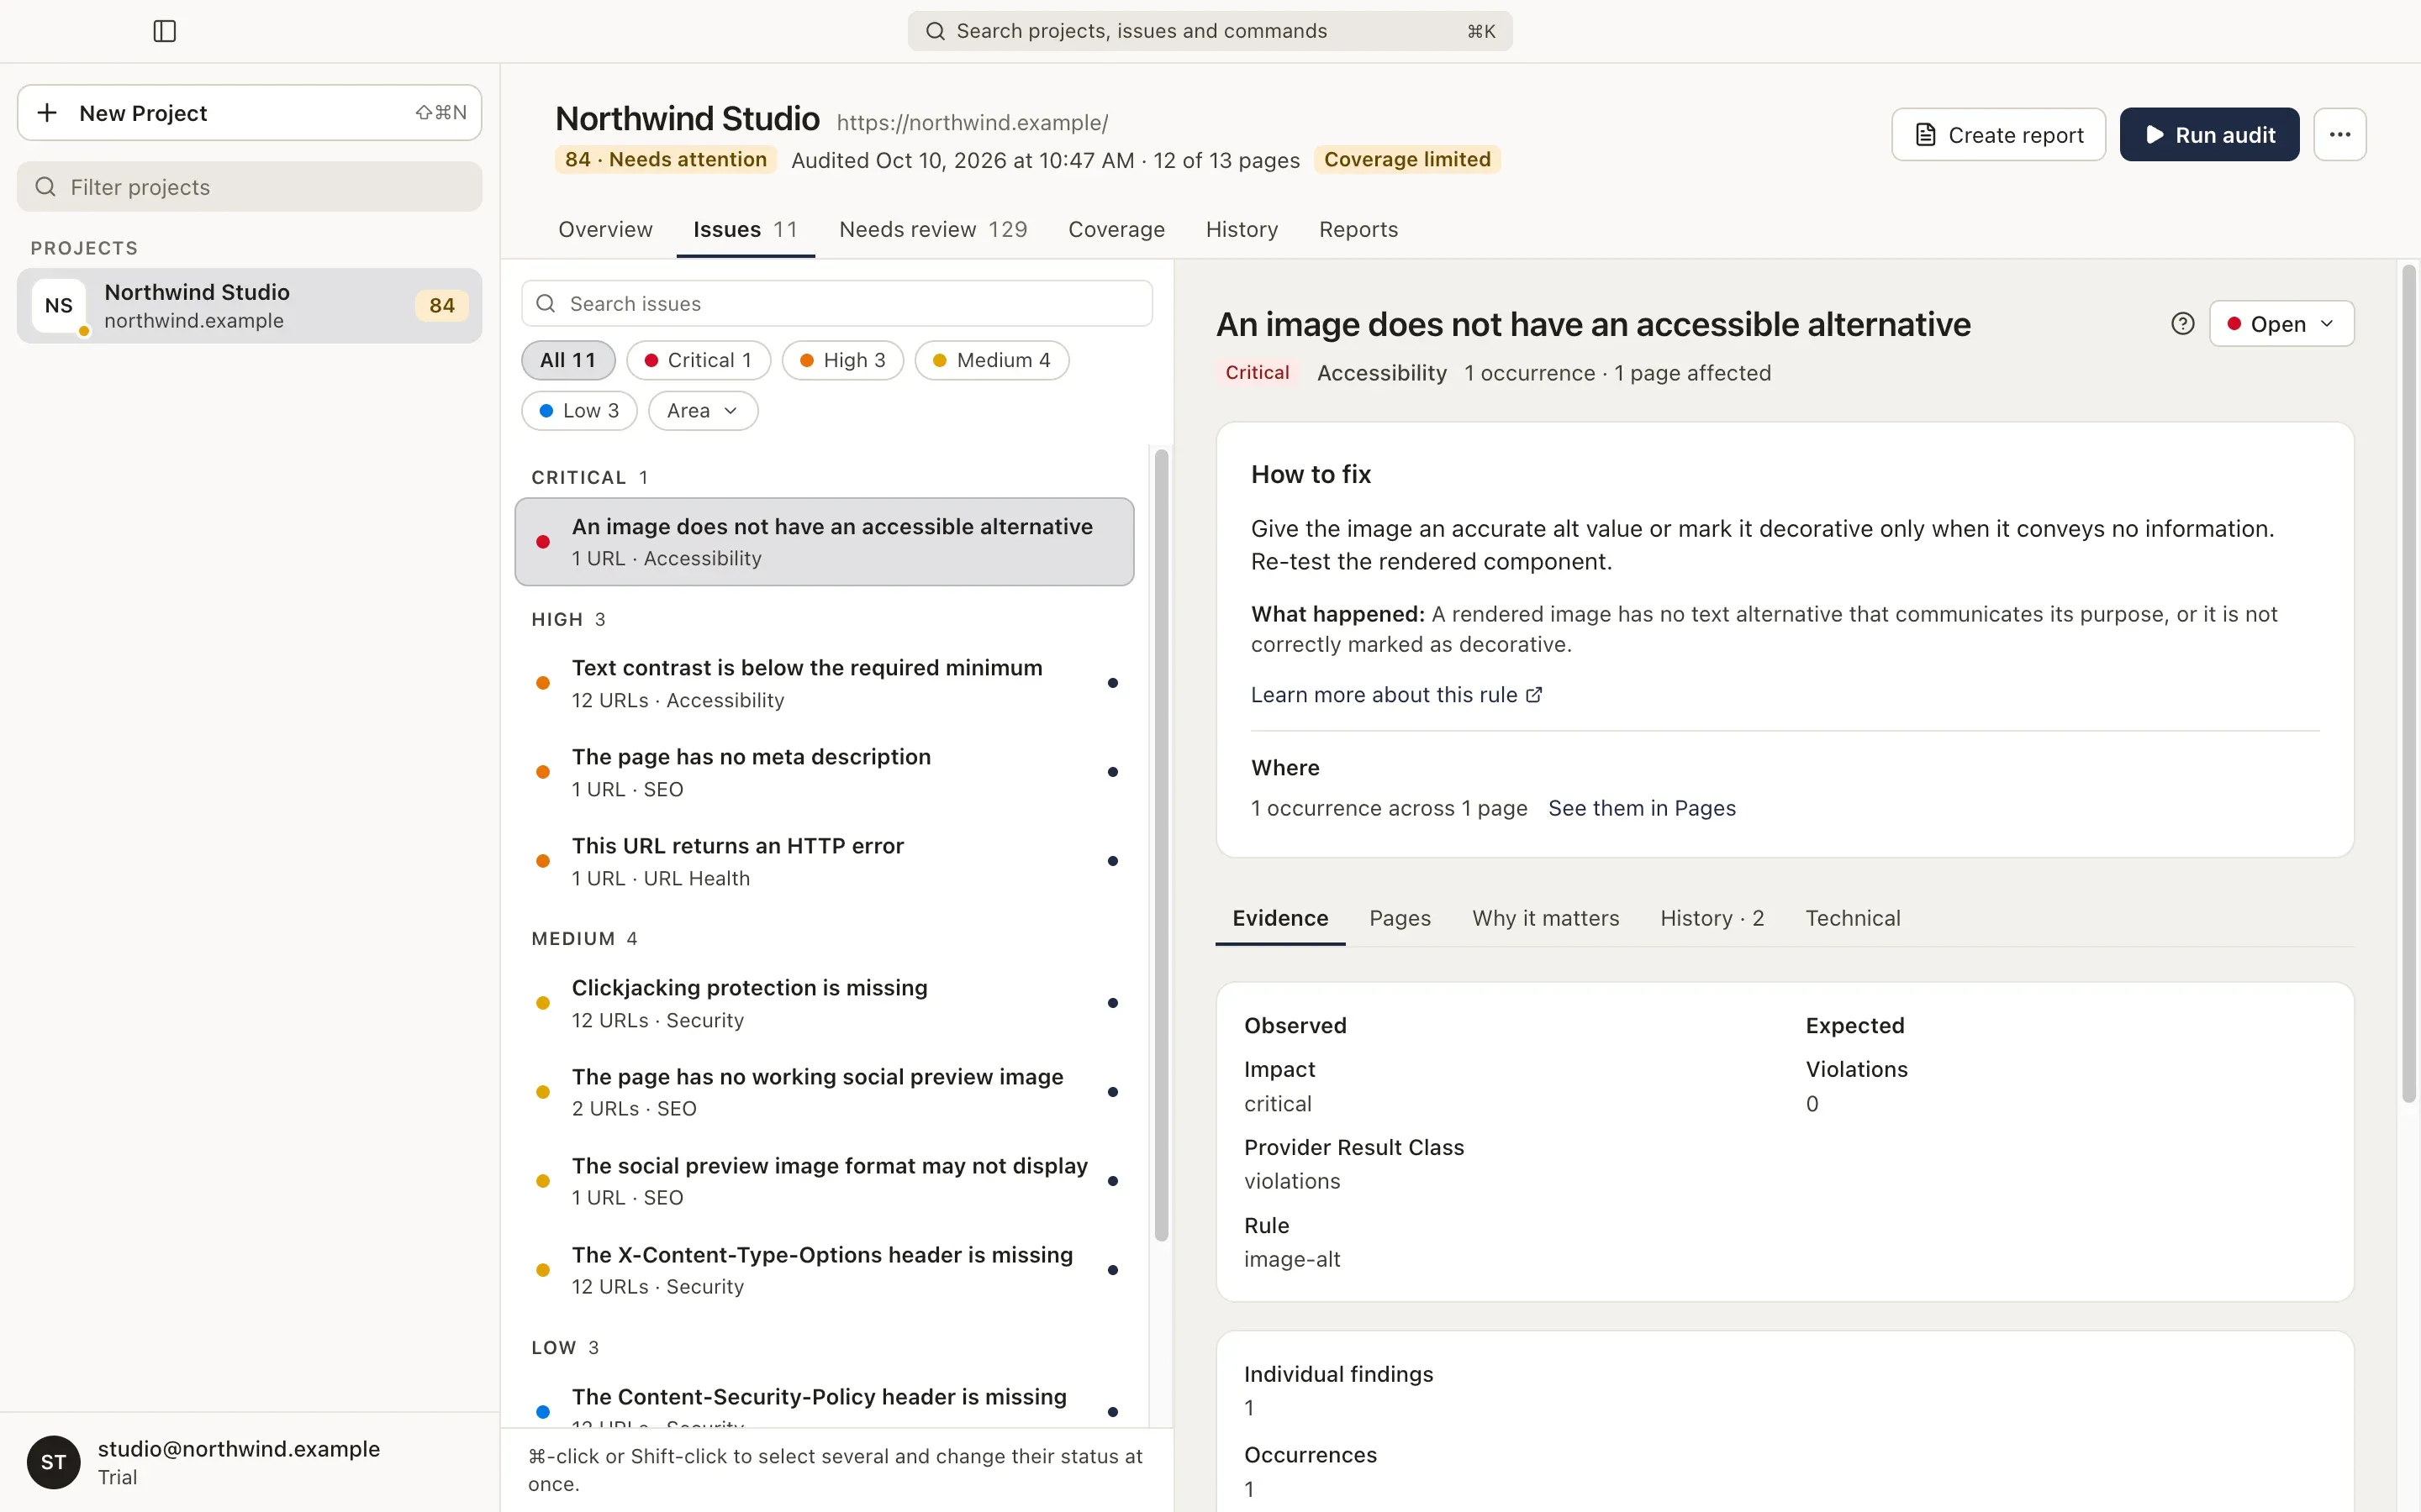Click the help question-mark icon beside Open
The image size is (2421, 1512).
click(2182, 324)
